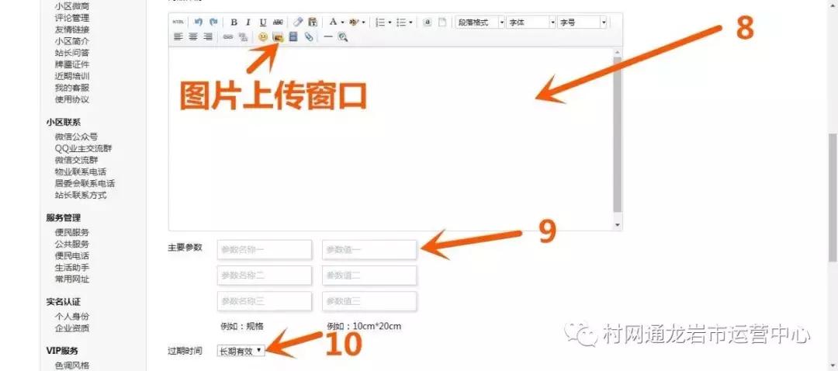Open 便民服务 sidebar item
838x371 pixels.
point(72,233)
